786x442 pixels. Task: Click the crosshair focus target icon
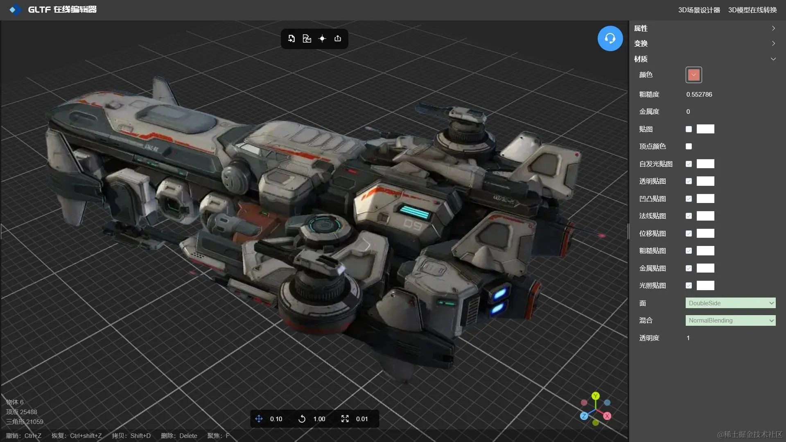click(x=322, y=38)
